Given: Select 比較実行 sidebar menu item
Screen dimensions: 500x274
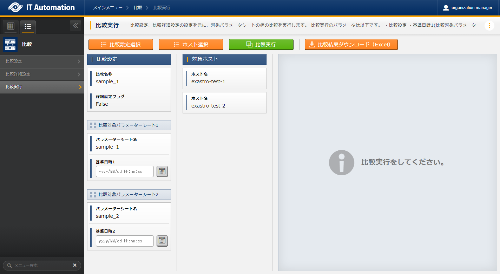Looking at the screenshot, I should pyautogui.click(x=42, y=87).
